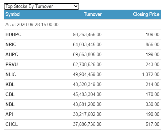Click CHCL closing price 517.00
The height and width of the screenshot is (131, 165).
pyautogui.click(x=153, y=124)
